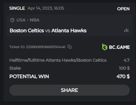Viewport: 136px width, 105px height.
Task: Open the NBA league breadcrumb
Action: coord(35,20)
